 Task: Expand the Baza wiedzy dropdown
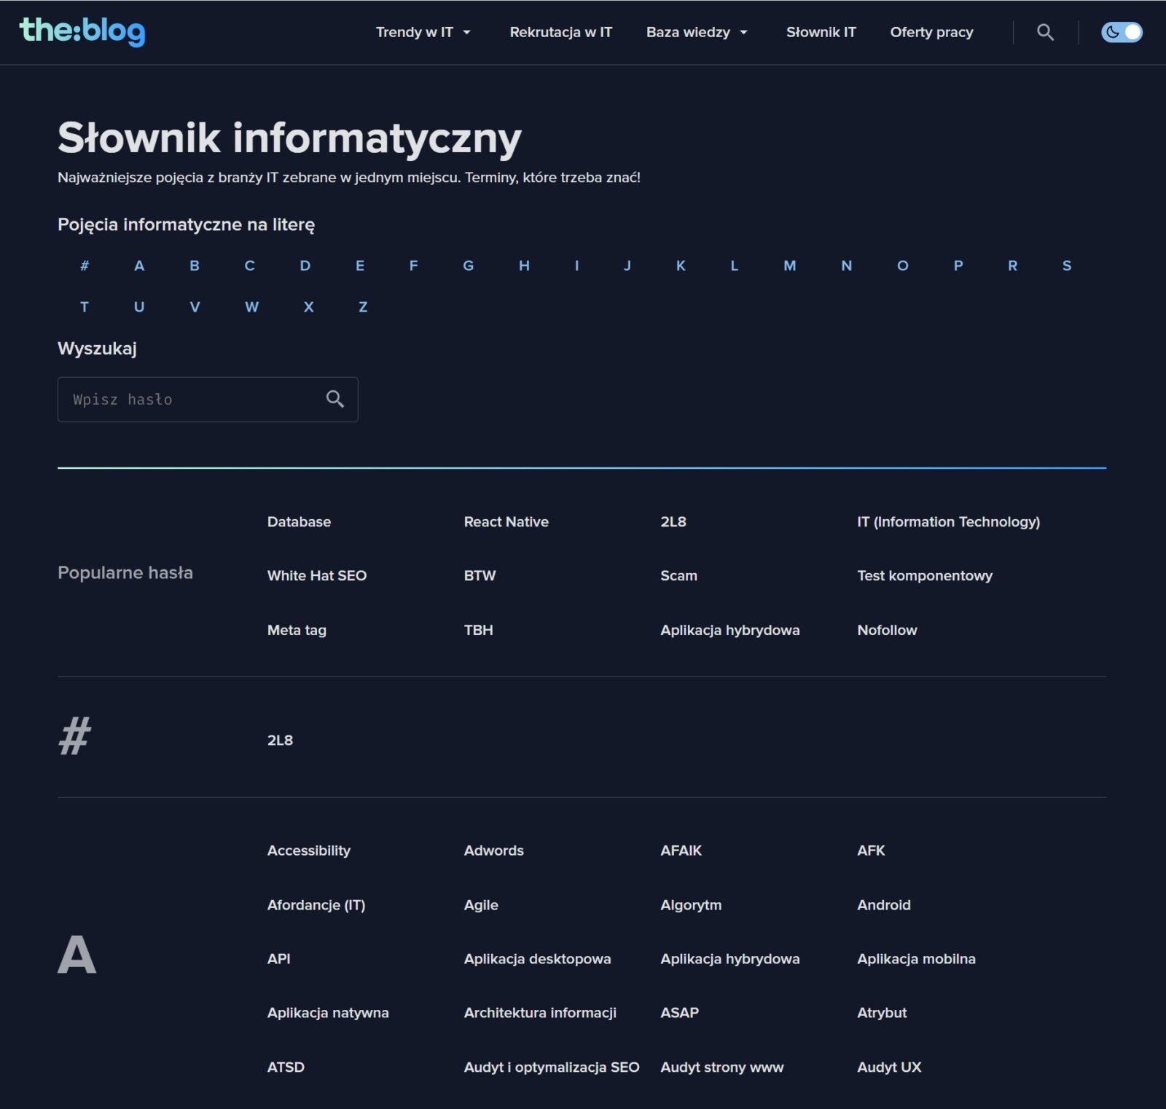(x=696, y=32)
